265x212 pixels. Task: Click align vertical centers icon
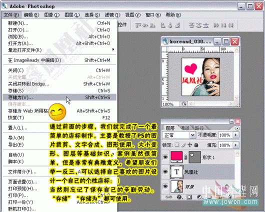tap(145, 25)
